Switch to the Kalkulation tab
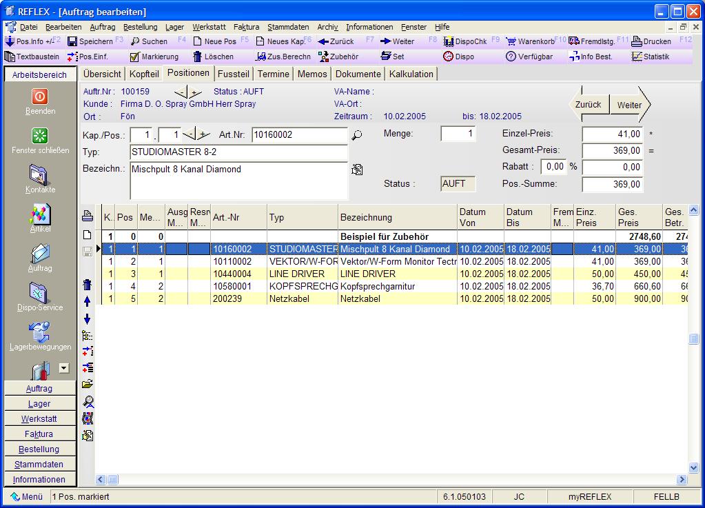 [411, 74]
